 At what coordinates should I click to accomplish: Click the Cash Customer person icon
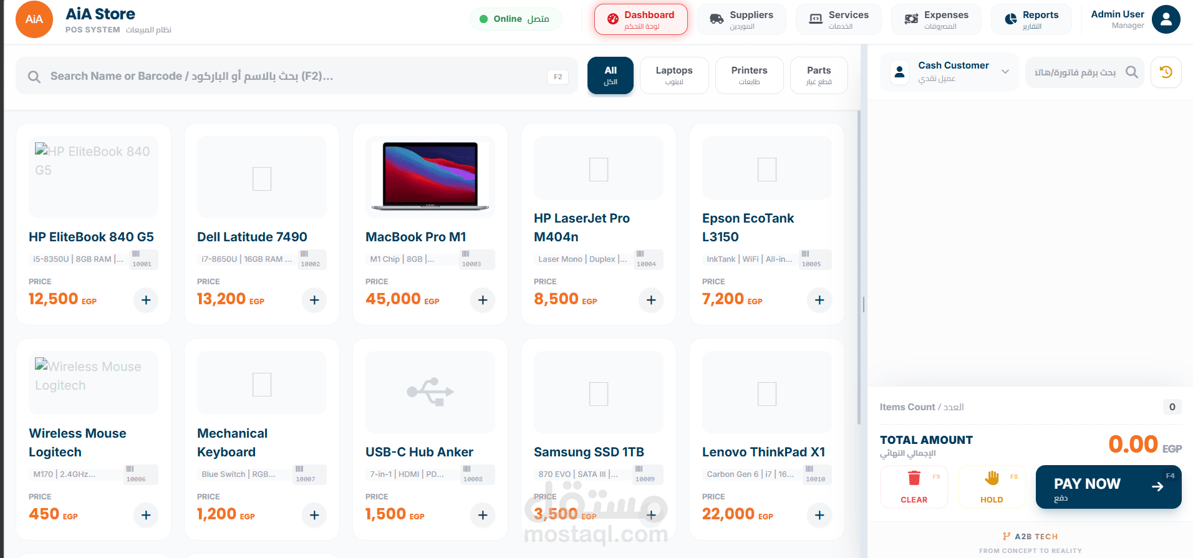[x=899, y=72]
